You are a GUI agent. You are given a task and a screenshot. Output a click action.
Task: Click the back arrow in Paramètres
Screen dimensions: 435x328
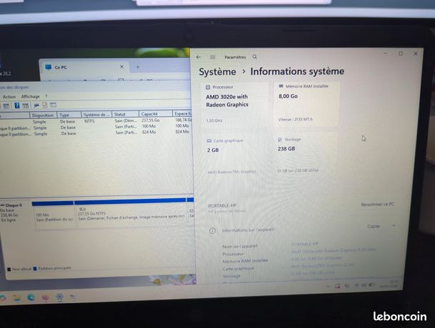point(199,57)
